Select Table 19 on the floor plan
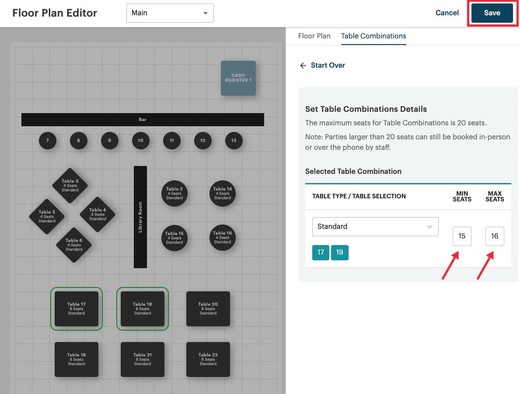Viewport: 520px width, 394px height. [x=142, y=309]
